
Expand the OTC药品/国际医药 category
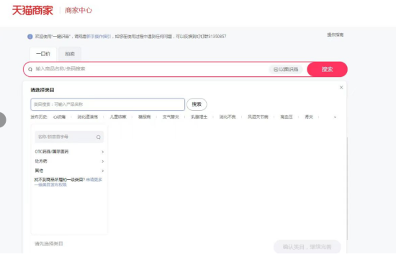pyautogui.click(x=69, y=152)
